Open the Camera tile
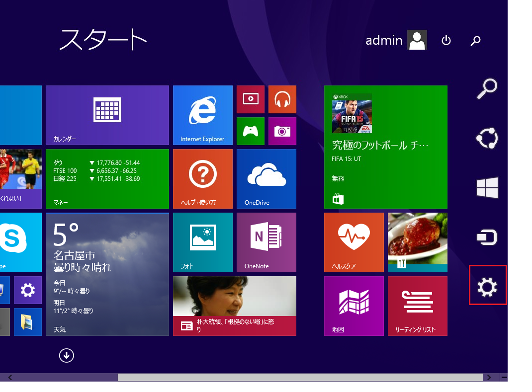The height and width of the screenshot is (392, 532). click(x=282, y=131)
